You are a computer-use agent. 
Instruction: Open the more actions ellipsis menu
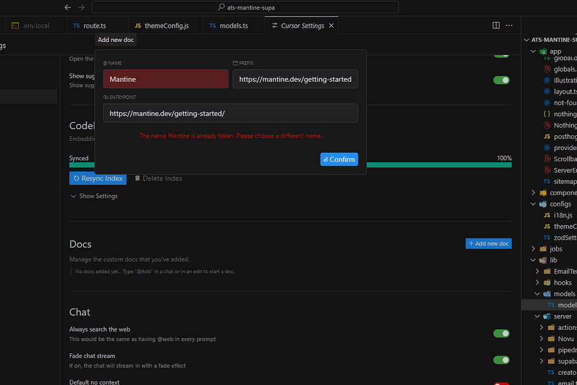click(x=509, y=25)
